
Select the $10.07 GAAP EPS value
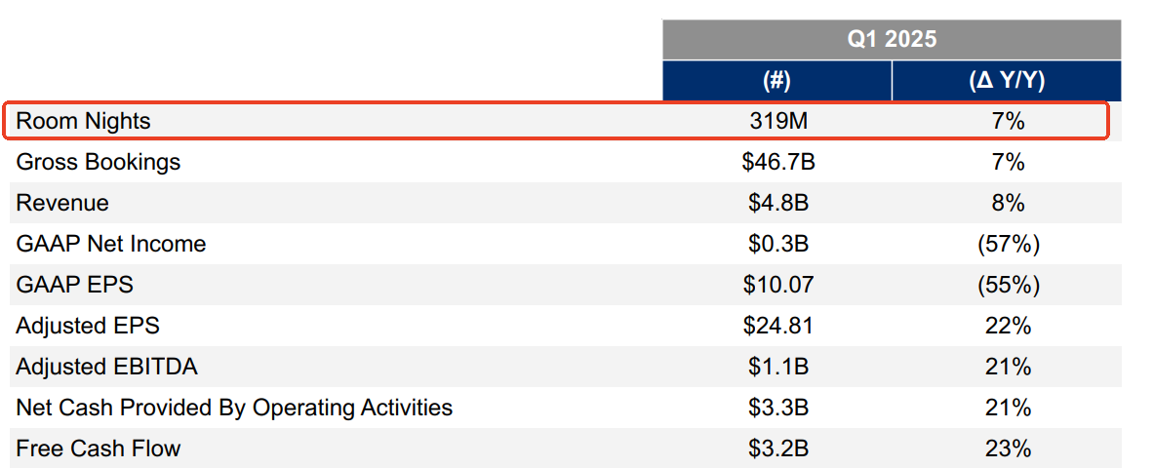pyautogui.click(x=777, y=285)
